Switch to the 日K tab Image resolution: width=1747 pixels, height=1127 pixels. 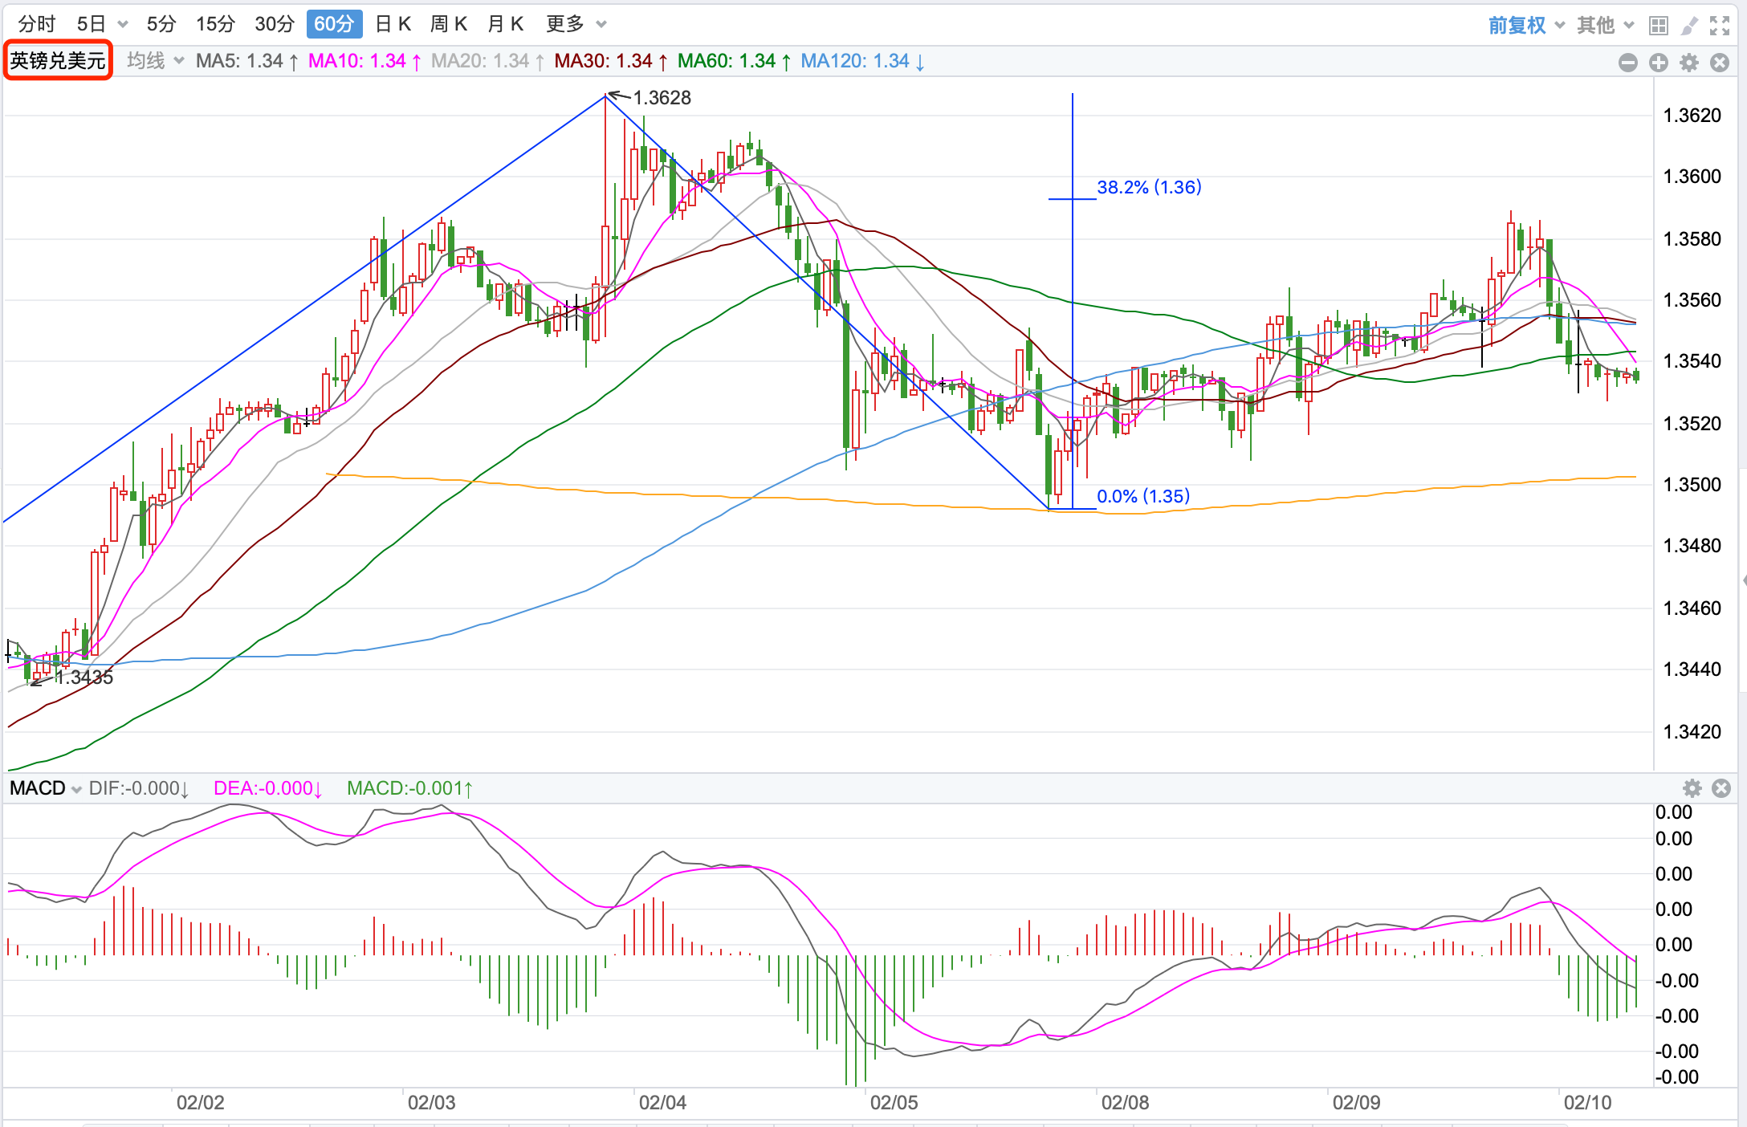[393, 24]
